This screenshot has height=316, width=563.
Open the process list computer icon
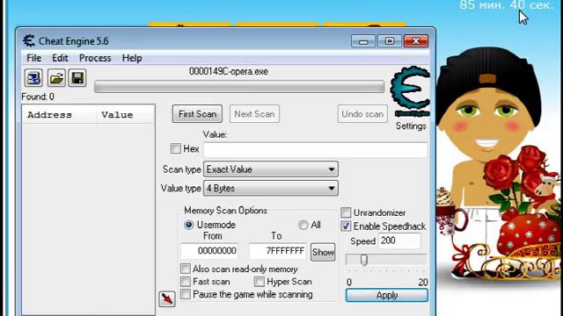[x=33, y=78]
